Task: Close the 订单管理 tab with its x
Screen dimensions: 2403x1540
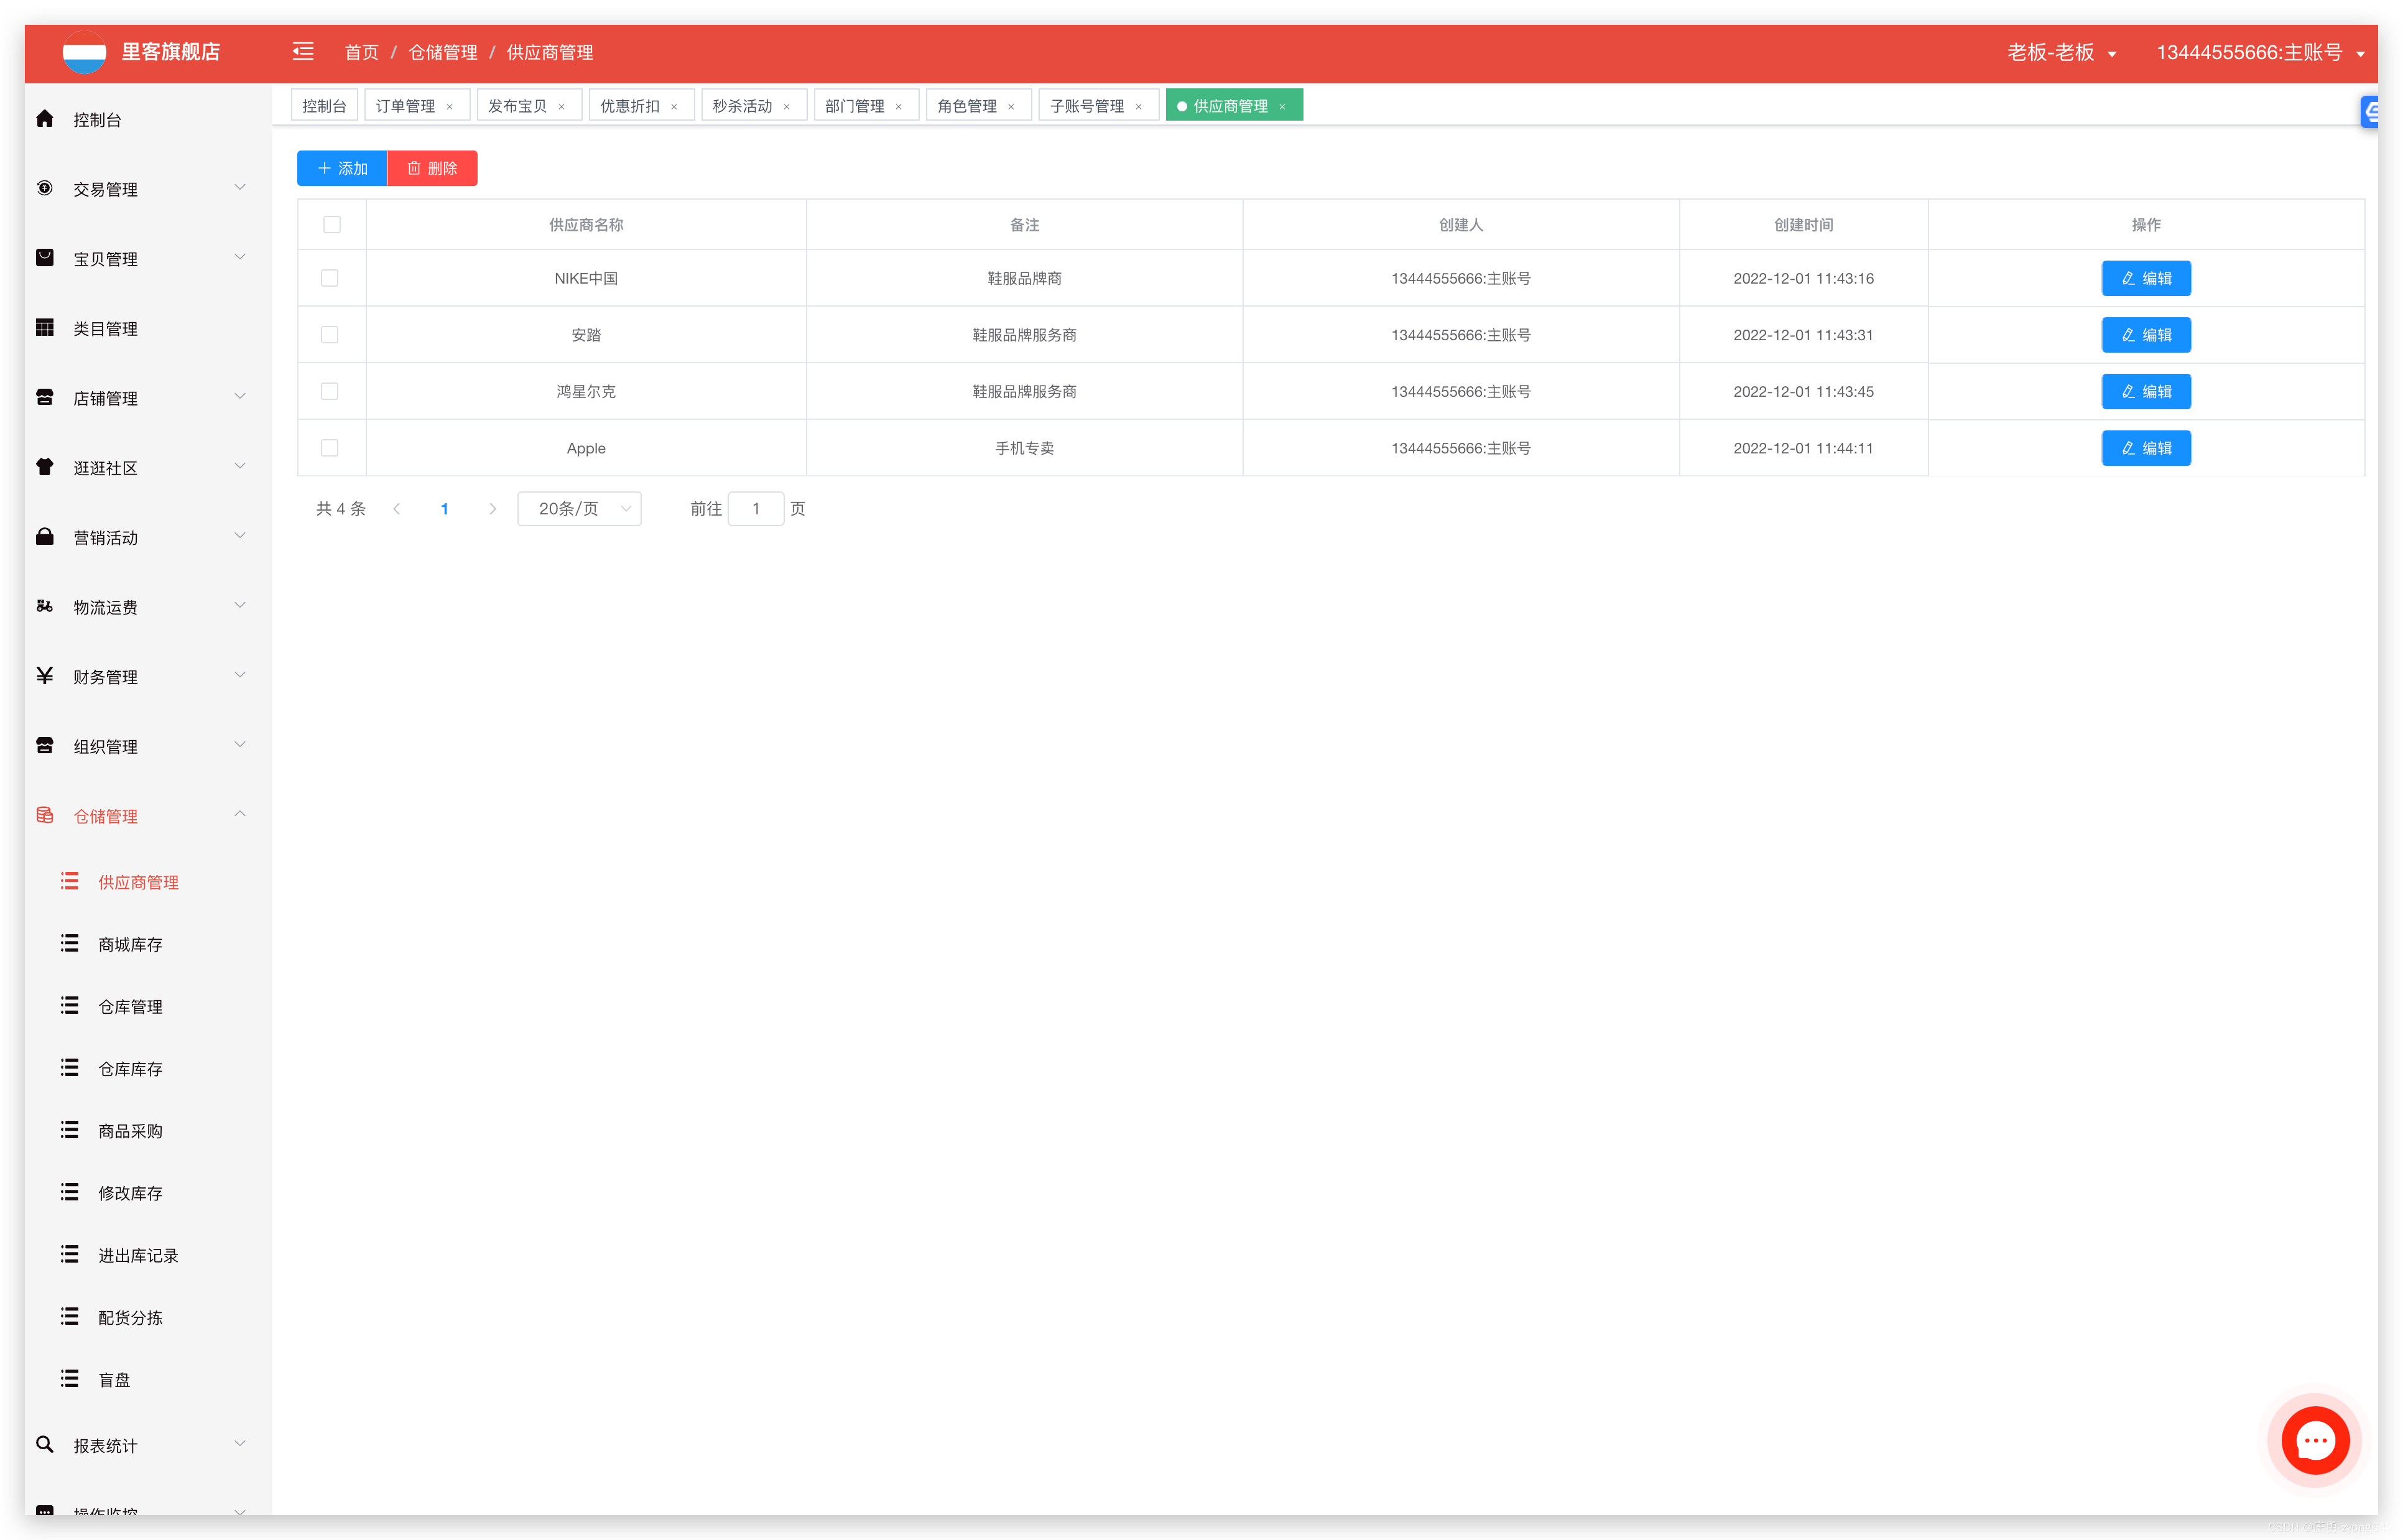Action: [x=450, y=107]
